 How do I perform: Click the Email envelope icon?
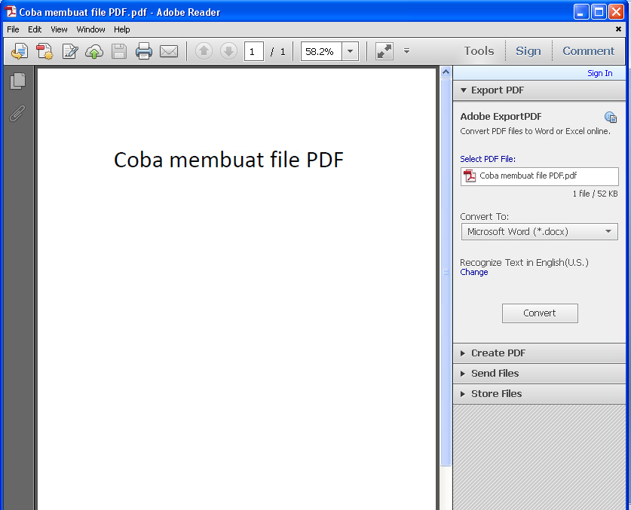pos(169,51)
